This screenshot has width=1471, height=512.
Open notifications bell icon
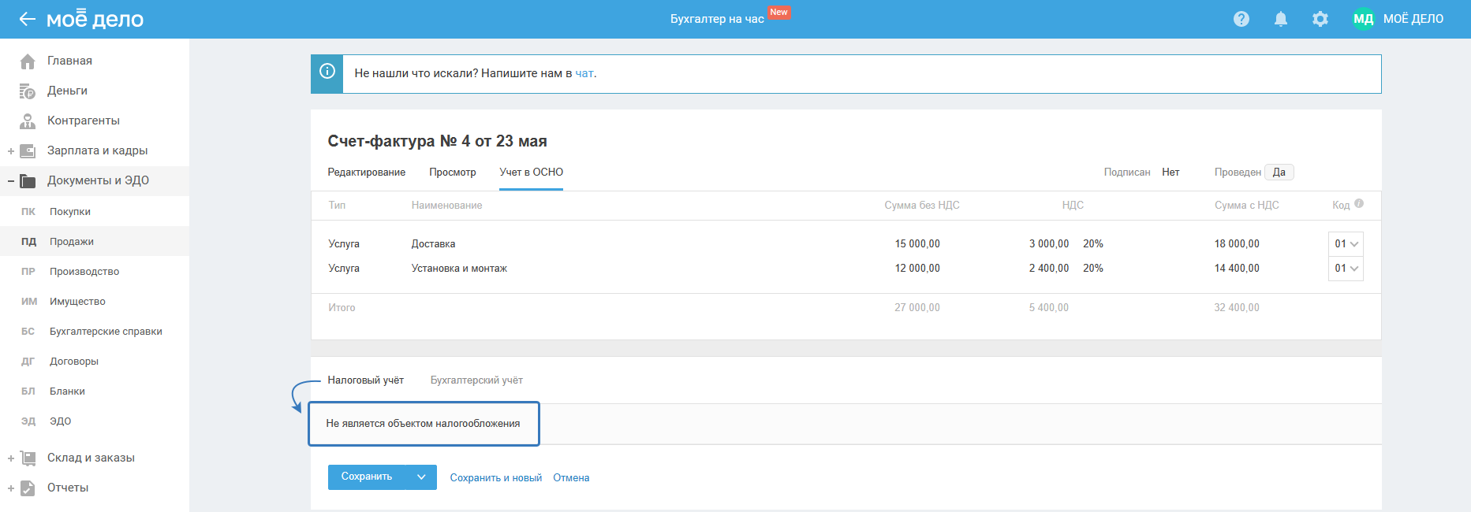click(x=1281, y=19)
